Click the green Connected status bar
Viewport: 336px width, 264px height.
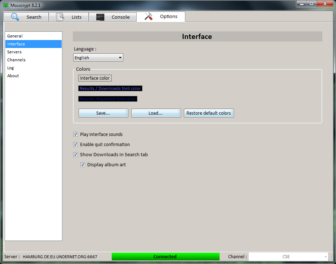coord(165,256)
